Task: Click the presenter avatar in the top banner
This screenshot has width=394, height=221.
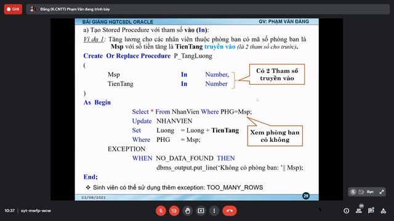Action: (x=33, y=9)
